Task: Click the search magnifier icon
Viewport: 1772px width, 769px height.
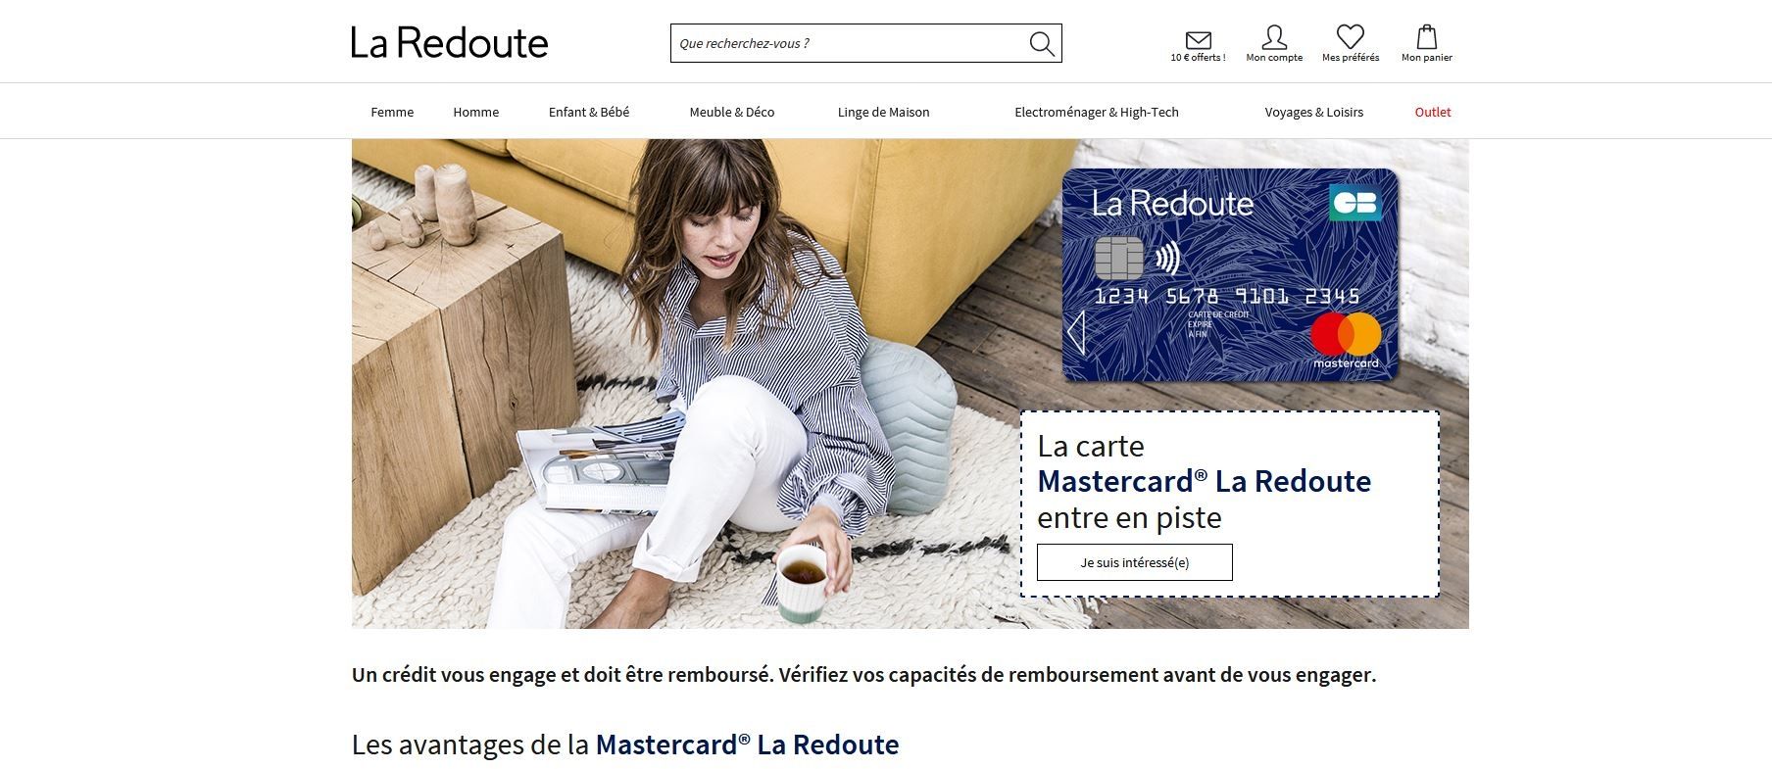Action: tap(1042, 43)
